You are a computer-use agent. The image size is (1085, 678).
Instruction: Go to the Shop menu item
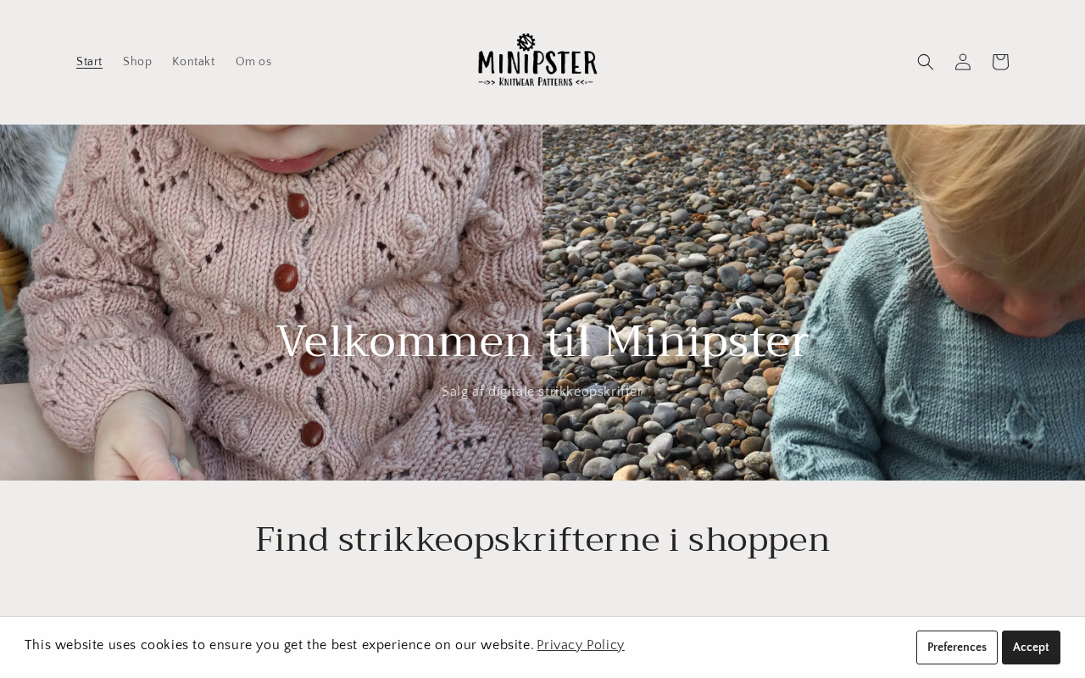point(137,62)
